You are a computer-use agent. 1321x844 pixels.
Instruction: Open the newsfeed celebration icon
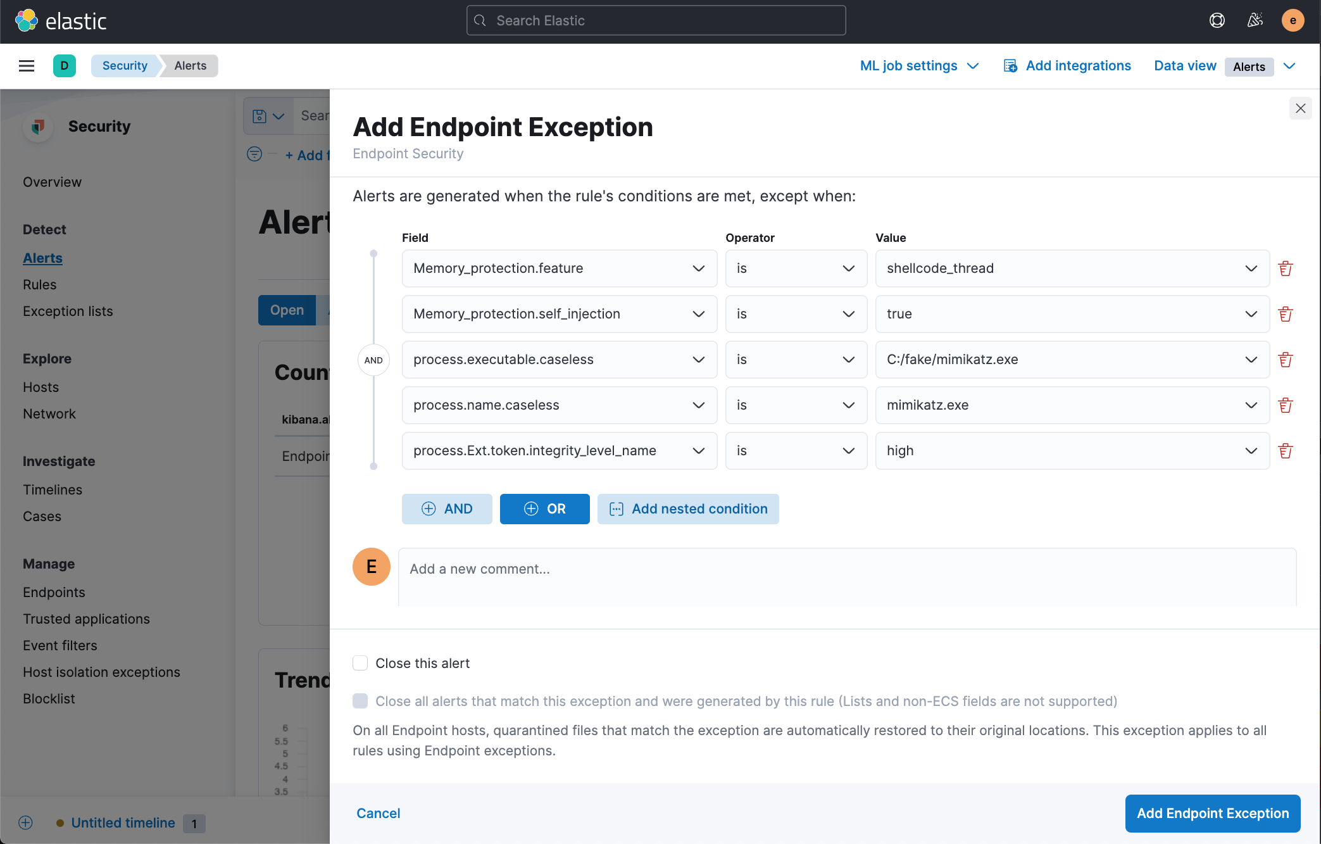(1255, 21)
